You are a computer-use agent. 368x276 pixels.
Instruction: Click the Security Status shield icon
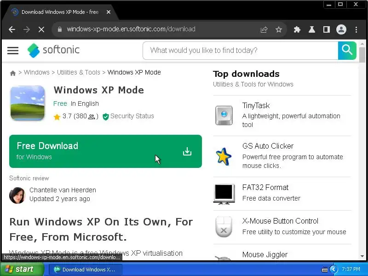106,117
